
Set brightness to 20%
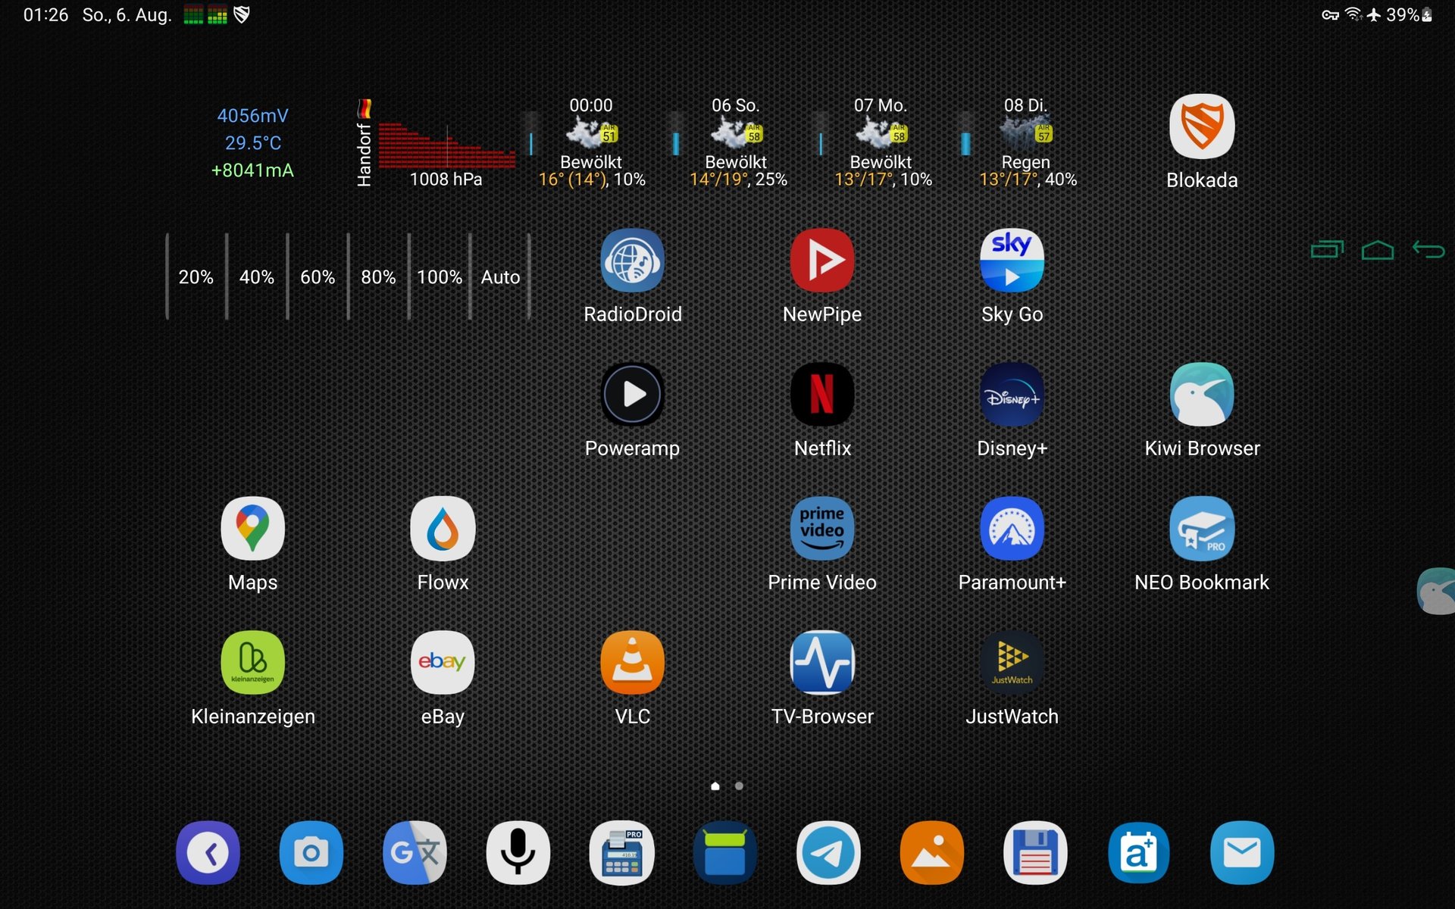pyautogui.click(x=196, y=277)
